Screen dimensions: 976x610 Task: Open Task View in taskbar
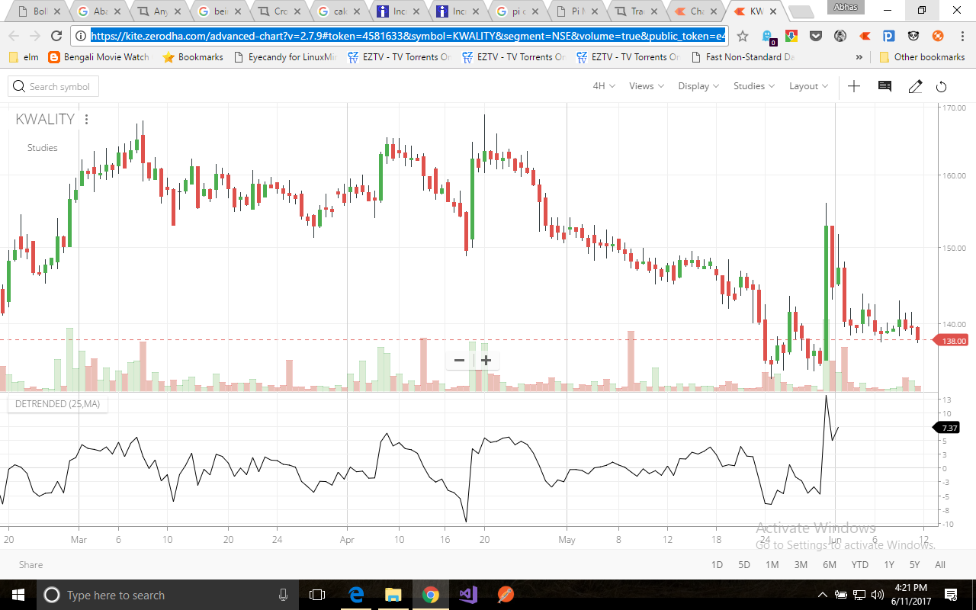point(317,595)
